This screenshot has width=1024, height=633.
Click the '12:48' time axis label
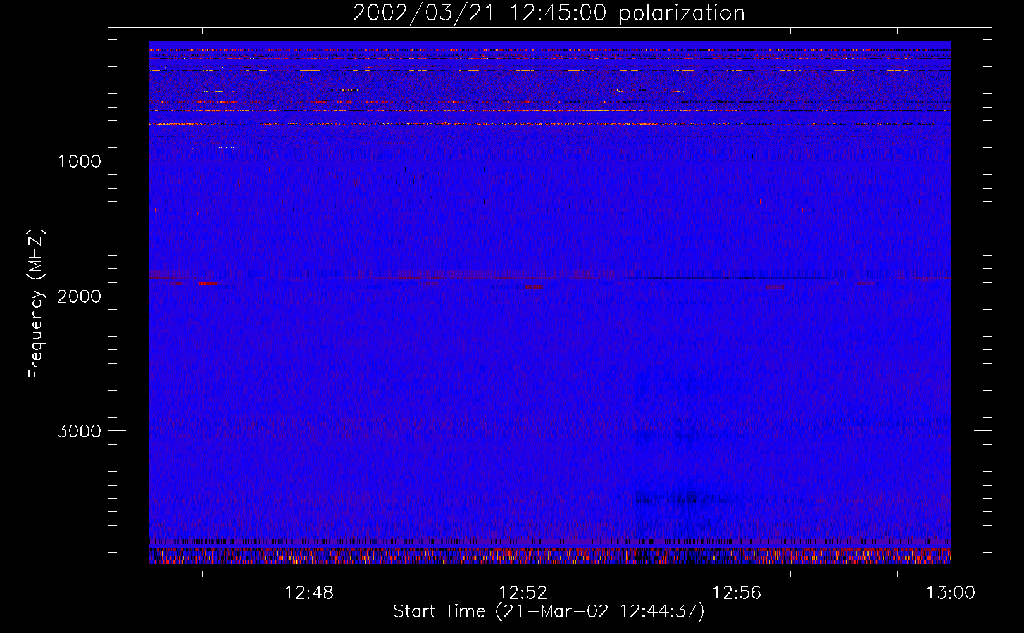pos(309,593)
